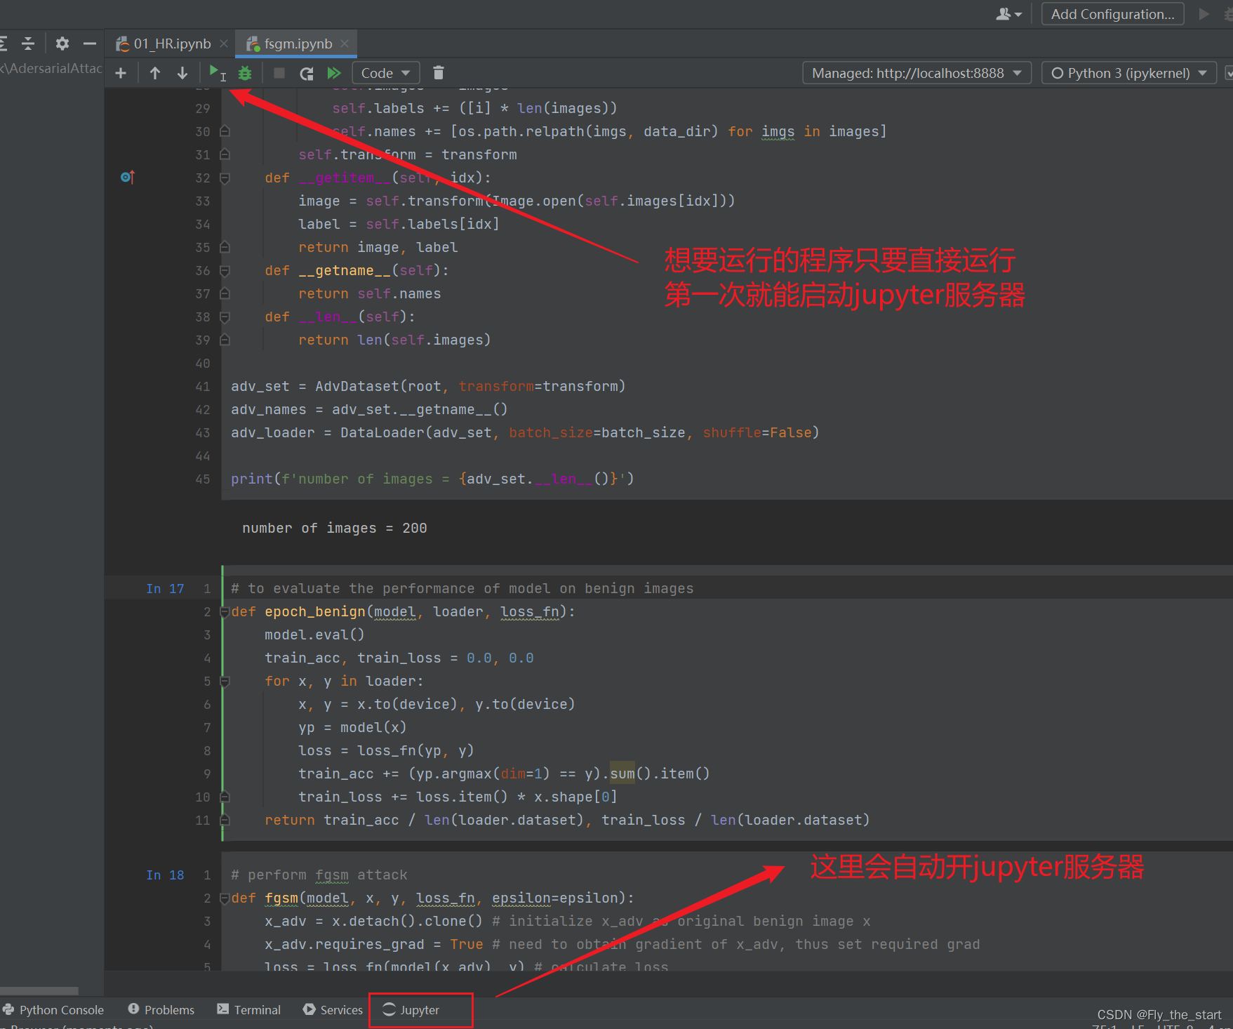Add a new cell with plus icon

coord(121,73)
